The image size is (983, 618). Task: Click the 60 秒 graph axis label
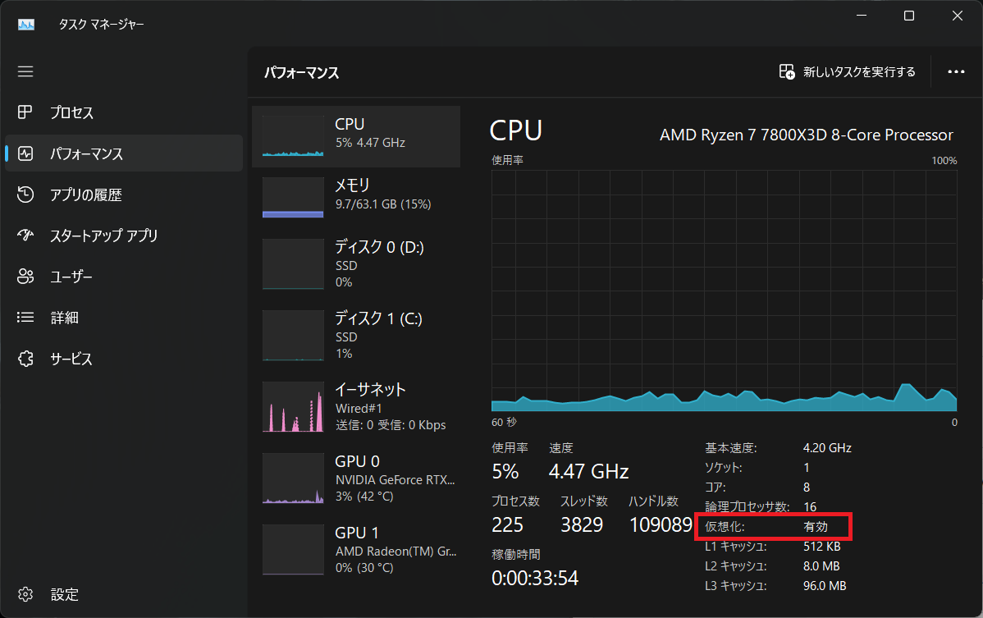[x=504, y=423]
